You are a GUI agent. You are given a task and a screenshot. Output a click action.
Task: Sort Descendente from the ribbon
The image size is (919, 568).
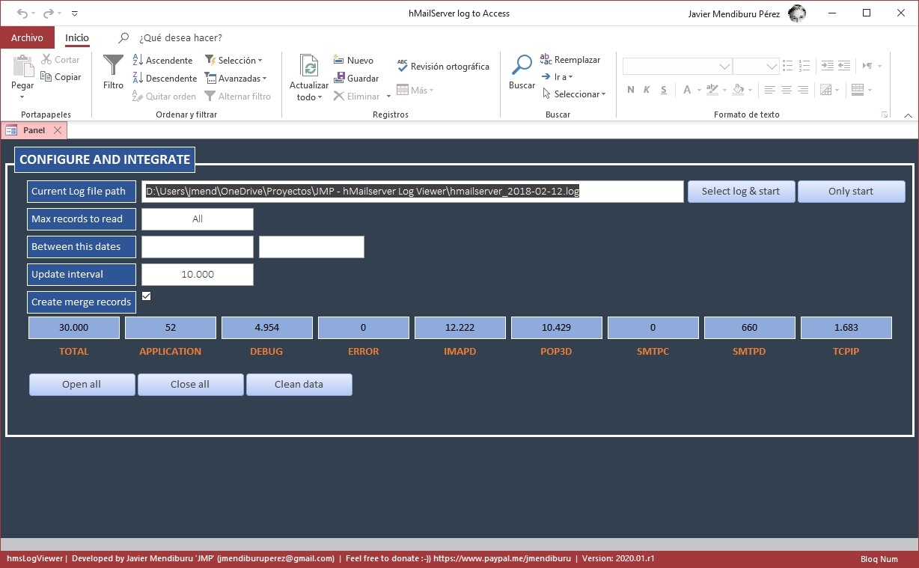click(165, 78)
